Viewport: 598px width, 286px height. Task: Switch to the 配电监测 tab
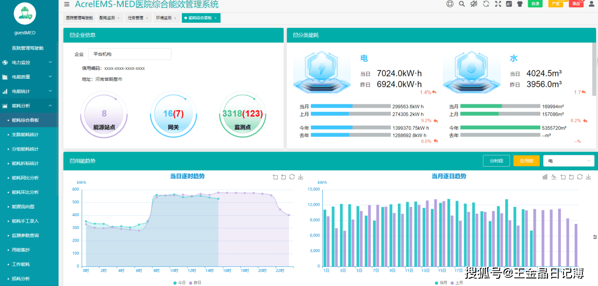pos(107,18)
